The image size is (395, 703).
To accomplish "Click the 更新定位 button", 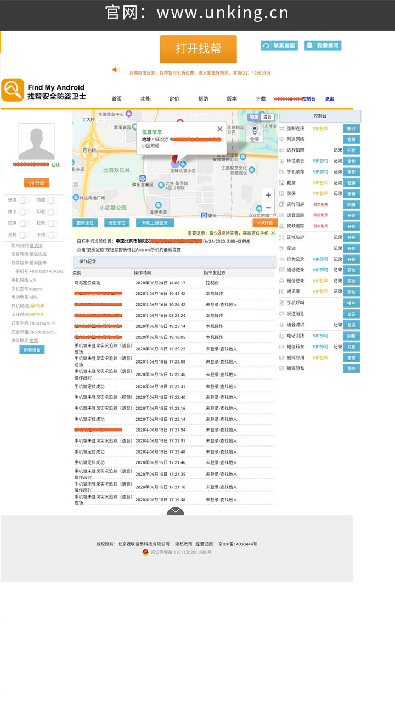I will point(85,222).
